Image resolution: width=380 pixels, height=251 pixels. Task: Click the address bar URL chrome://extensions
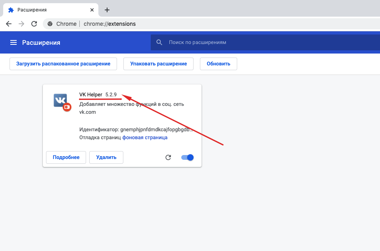tap(109, 24)
